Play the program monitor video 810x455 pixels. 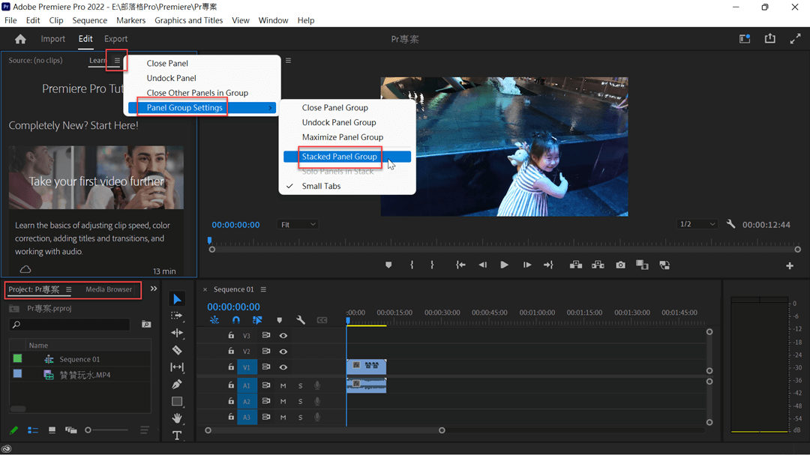coord(504,265)
